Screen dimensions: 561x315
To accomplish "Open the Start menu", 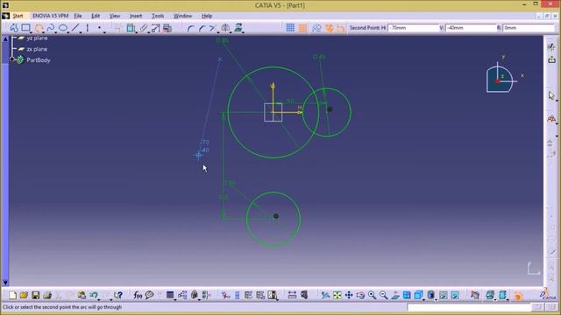I will (x=18, y=16).
